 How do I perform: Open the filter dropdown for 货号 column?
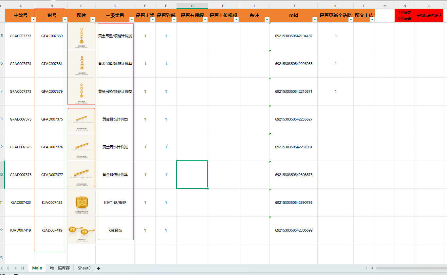point(65,20)
